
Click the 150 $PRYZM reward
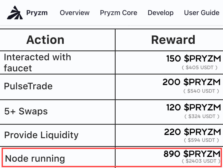[x=194, y=58]
